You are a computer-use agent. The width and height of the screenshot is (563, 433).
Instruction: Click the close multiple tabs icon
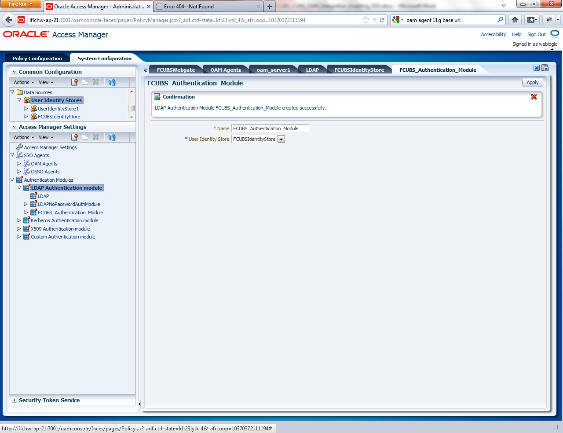coord(545,68)
